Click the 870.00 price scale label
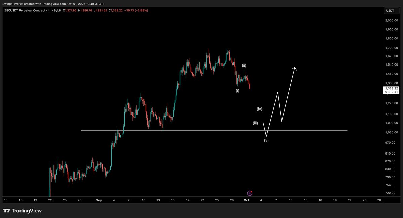This screenshot has height=218, width=403. click(x=390, y=161)
